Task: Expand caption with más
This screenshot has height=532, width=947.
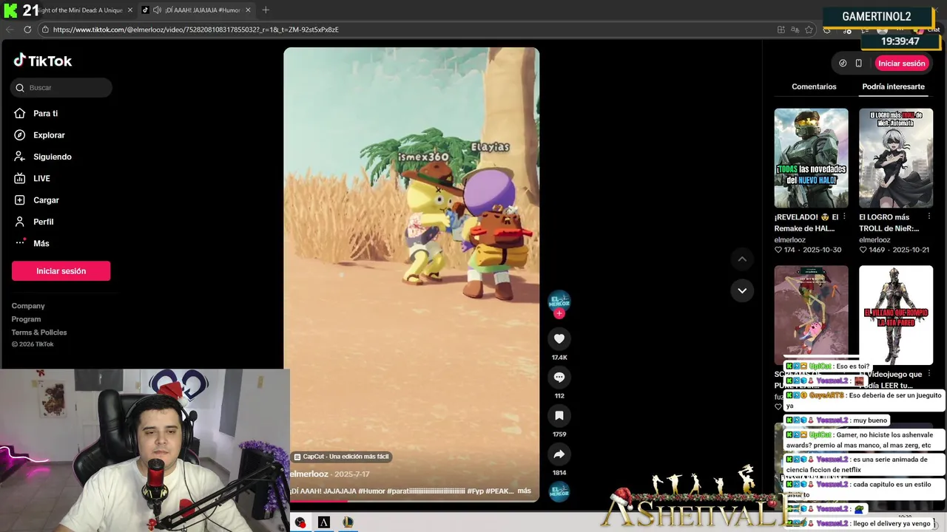Action: coord(524,491)
